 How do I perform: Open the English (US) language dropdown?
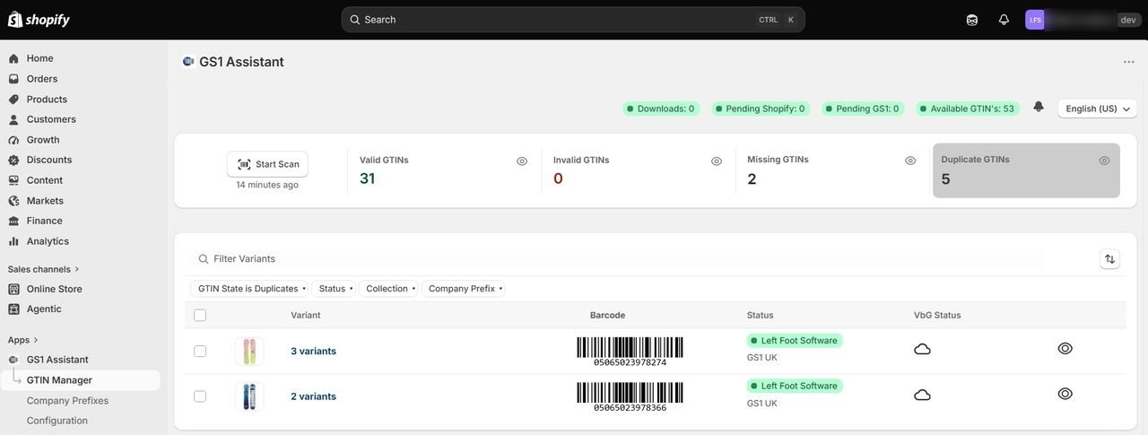tap(1097, 109)
